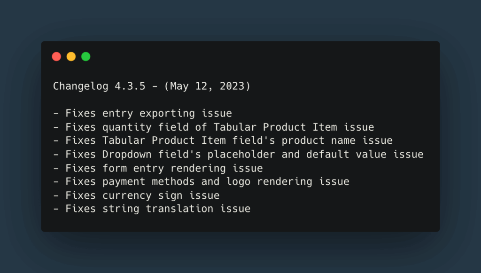This screenshot has width=481, height=273.
Task: Select the 'Fixes entry exporting issue' line
Action: coord(142,114)
